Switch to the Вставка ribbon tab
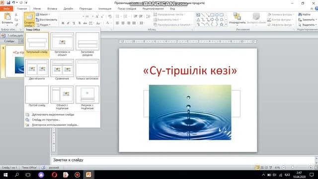318x179 pixels. pyautogui.click(x=52, y=9)
